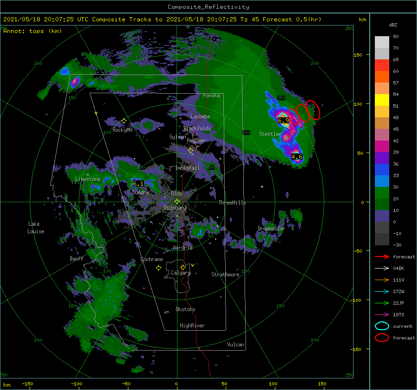
Task: Click the 4.6 storm top annotation
Action: pyautogui.click(x=297, y=157)
